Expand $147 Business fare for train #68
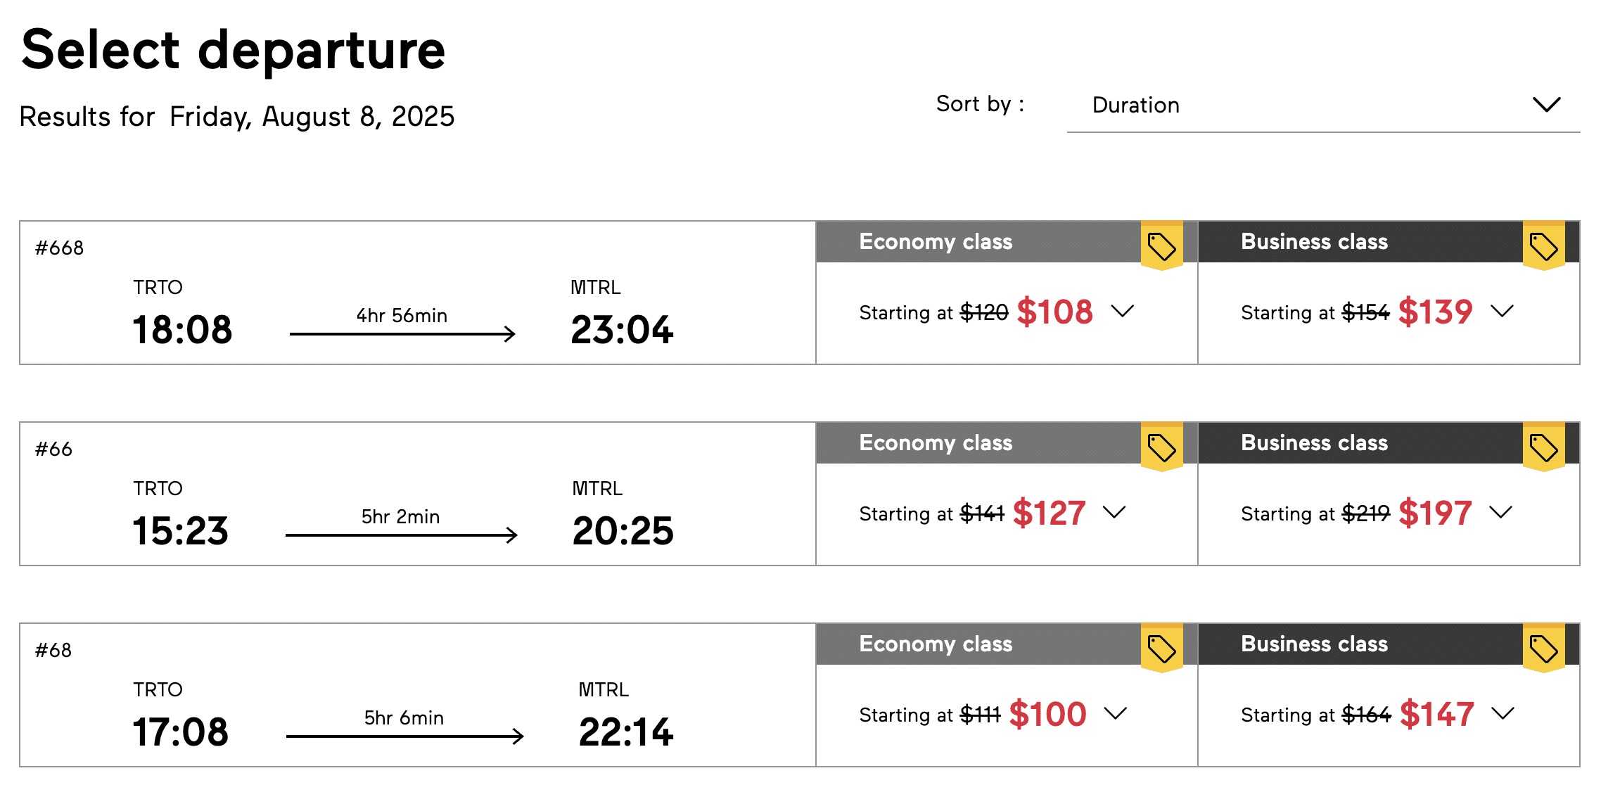The width and height of the screenshot is (1601, 792). tap(1503, 713)
